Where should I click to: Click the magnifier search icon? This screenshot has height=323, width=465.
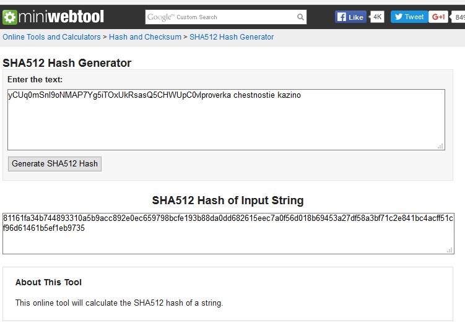[x=300, y=17]
